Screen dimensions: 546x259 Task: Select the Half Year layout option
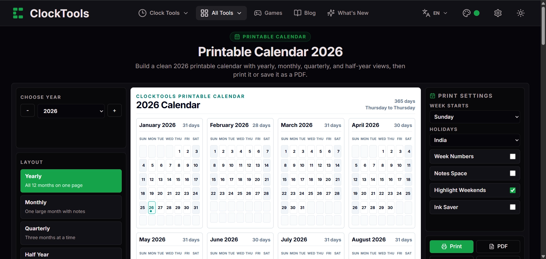pyautogui.click(x=71, y=254)
